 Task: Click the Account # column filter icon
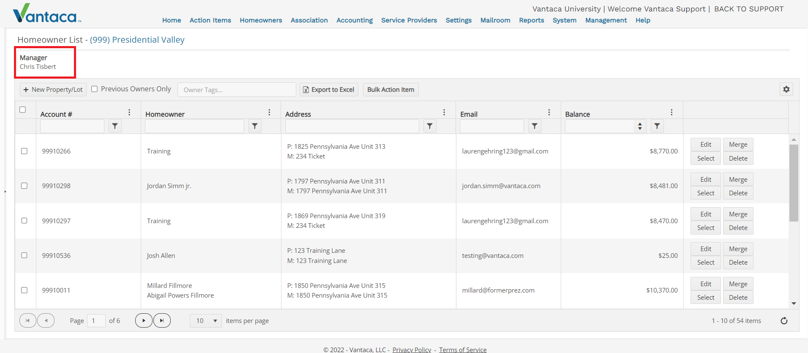click(x=115, y=126)
